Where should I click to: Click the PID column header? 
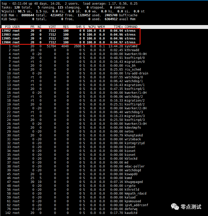8,27
